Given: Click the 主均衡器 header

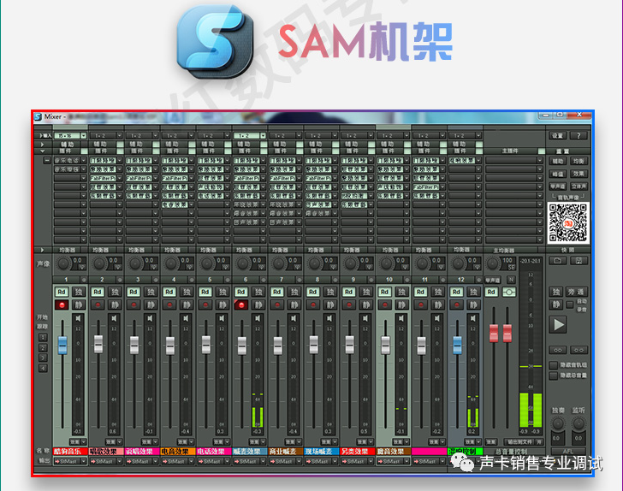Looking at the screenshot, I should (x=503, y=251).
